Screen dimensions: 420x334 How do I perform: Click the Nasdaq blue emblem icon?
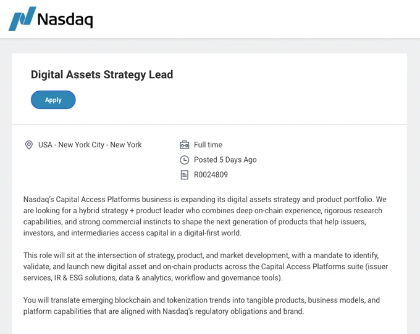pyautogui.click(x=22, y=18)
